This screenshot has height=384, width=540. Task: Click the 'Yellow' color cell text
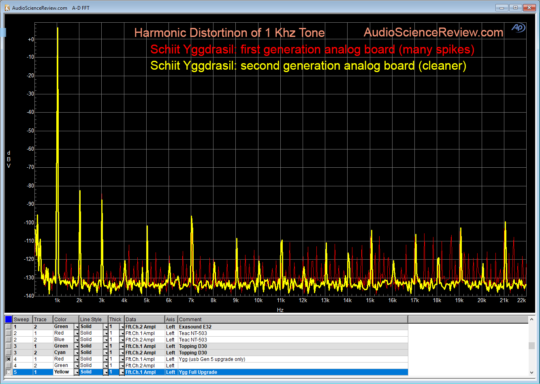pos(62,372)
